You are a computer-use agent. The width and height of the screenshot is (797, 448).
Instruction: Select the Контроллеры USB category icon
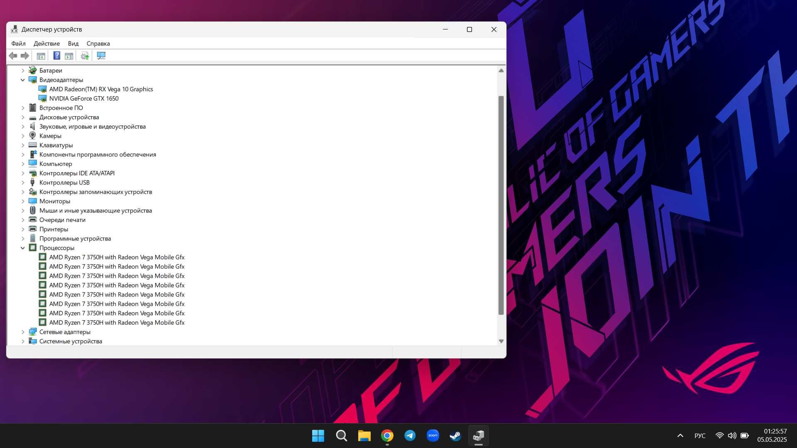33,183
